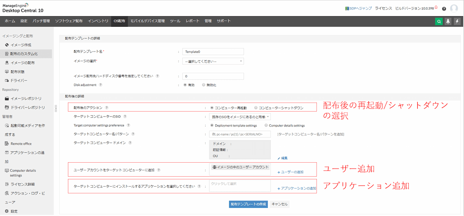Click the red notification bell beside build version
Image resolution: width=464 pixels, height=216 pixels.
(435, 7)
